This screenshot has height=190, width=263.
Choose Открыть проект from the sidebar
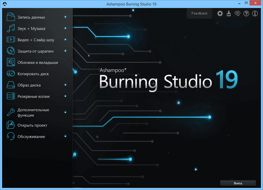(32, 125)
